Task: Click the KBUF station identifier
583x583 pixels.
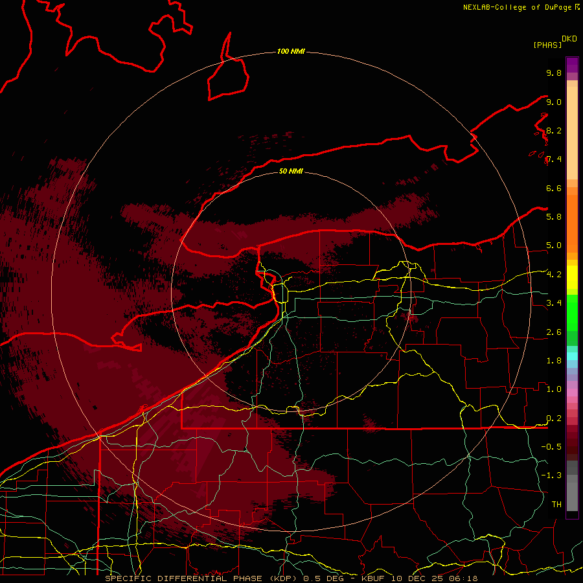Action: point(374,578)
